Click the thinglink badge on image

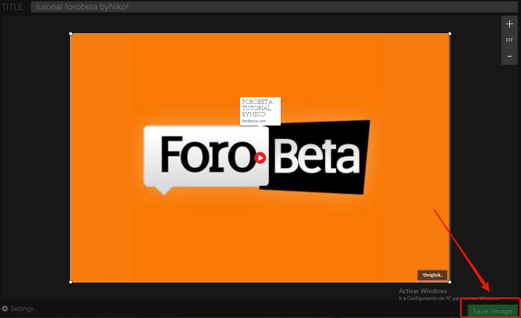pos(432,275)
